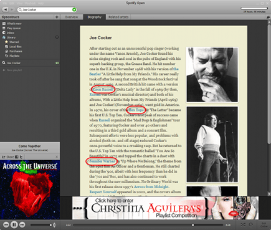This screenshot has height=230, width=271.
Task: Click the Online status indicator
Action: [264, 225]
